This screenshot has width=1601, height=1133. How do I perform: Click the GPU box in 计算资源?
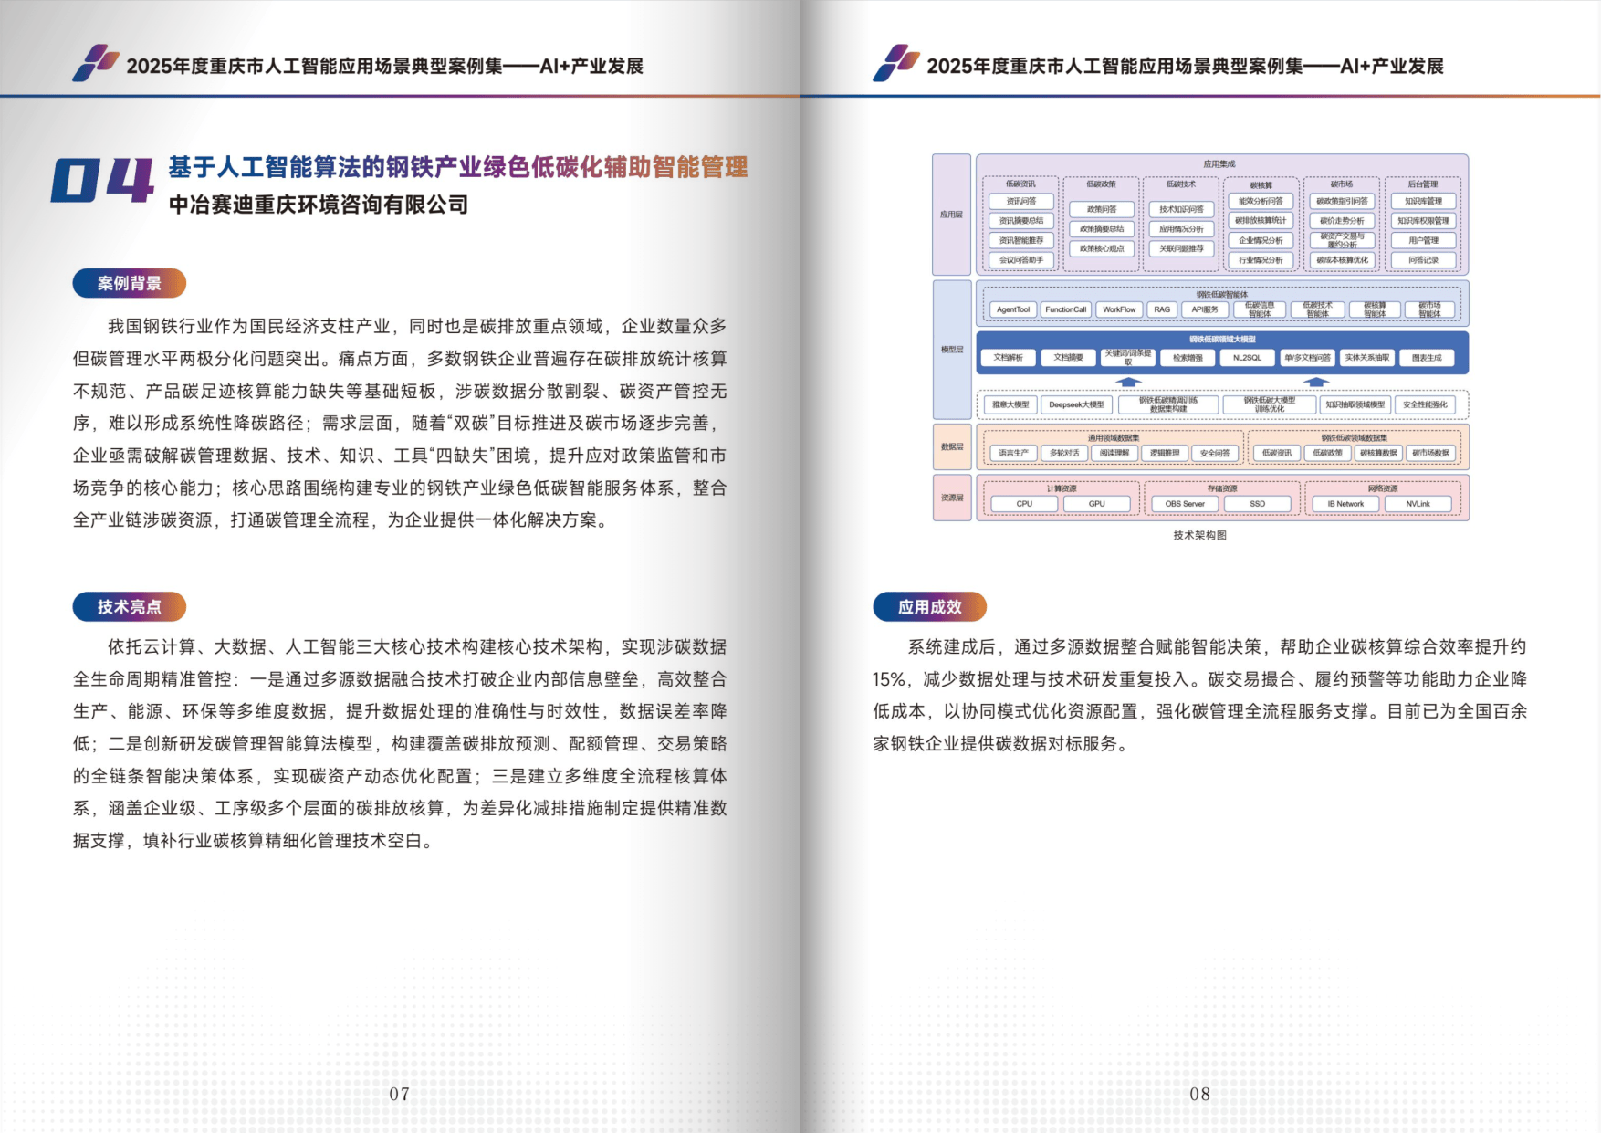pyautogui.click(x=1096, y=504)
